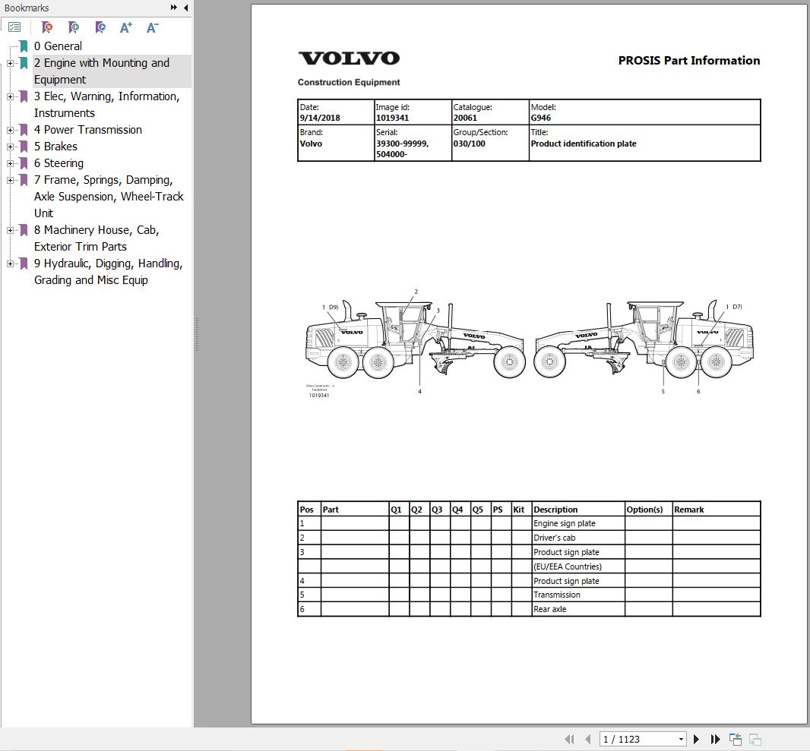Screen dimensions: 810x751
Task: Open the bookmark options list icon
Action: click(x=14, y=27)
